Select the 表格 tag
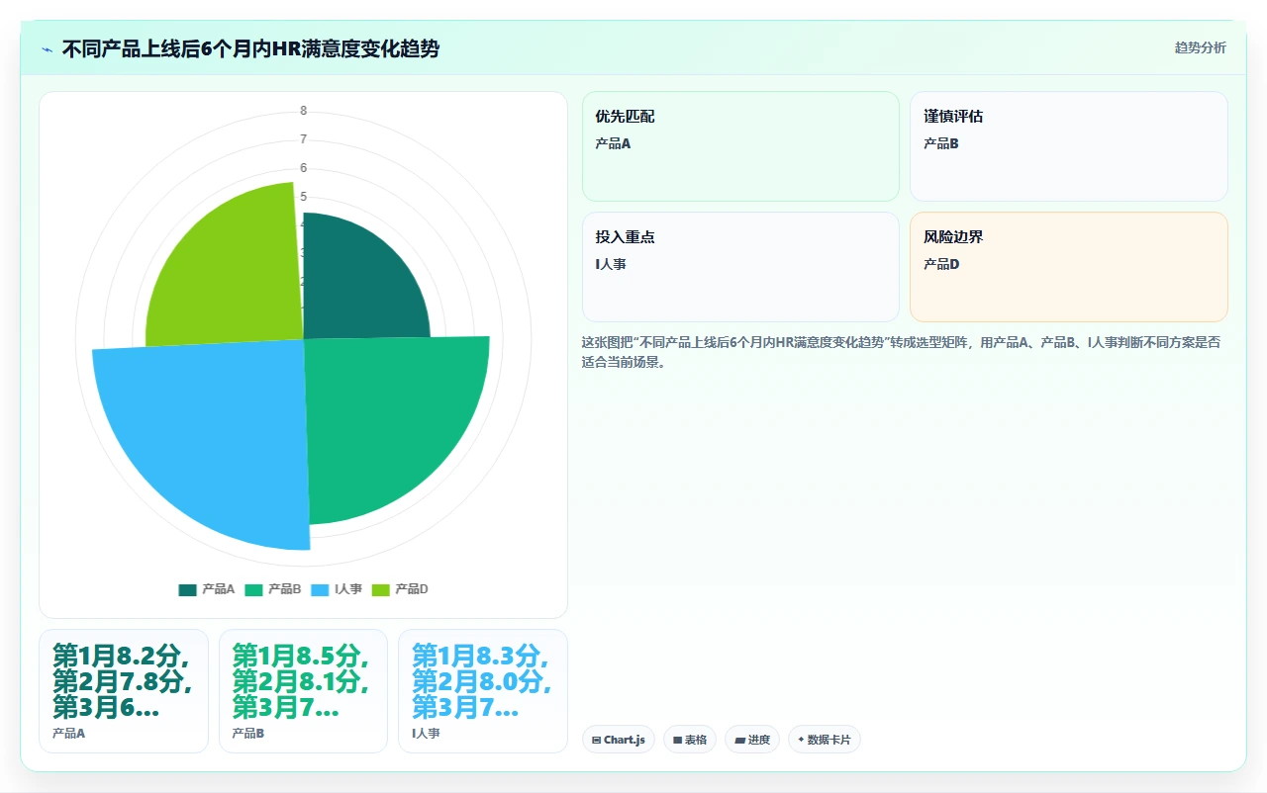The width and height of the screenshot is (1267, 793). point(690,740)
